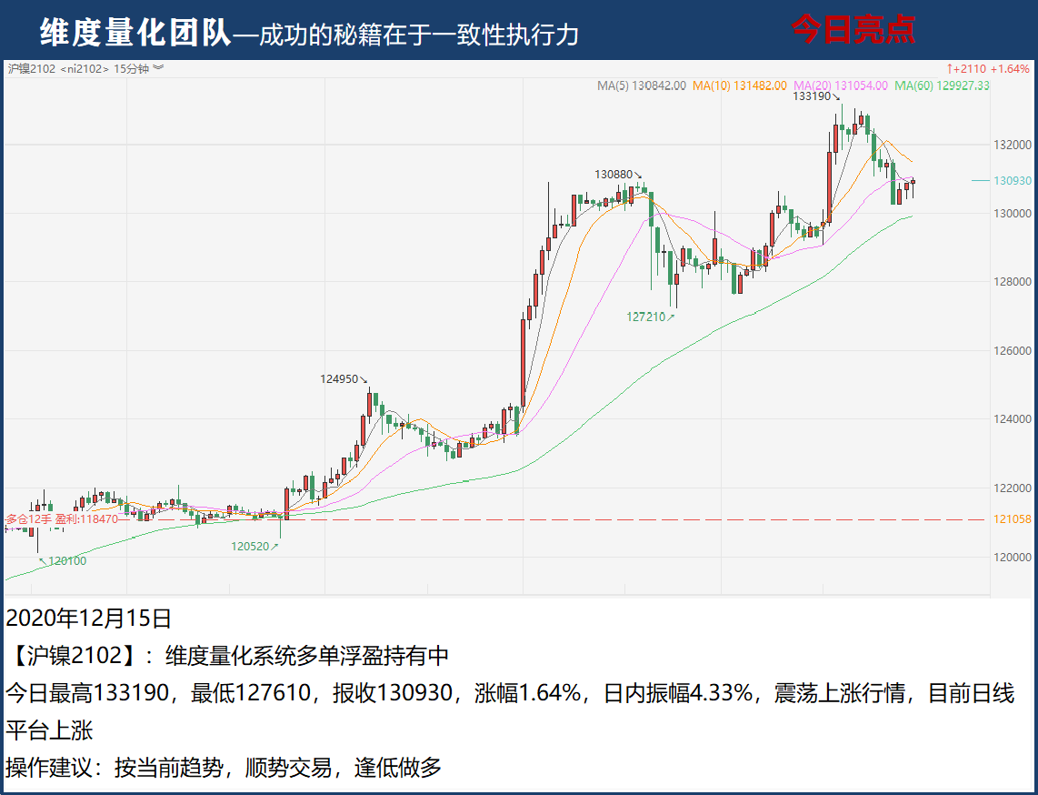Click the red 今日亮点 heading

(x=852, y=30)
